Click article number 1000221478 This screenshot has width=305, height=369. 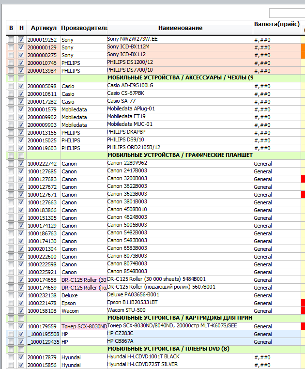pyautogui.click(x=42, y=303)
